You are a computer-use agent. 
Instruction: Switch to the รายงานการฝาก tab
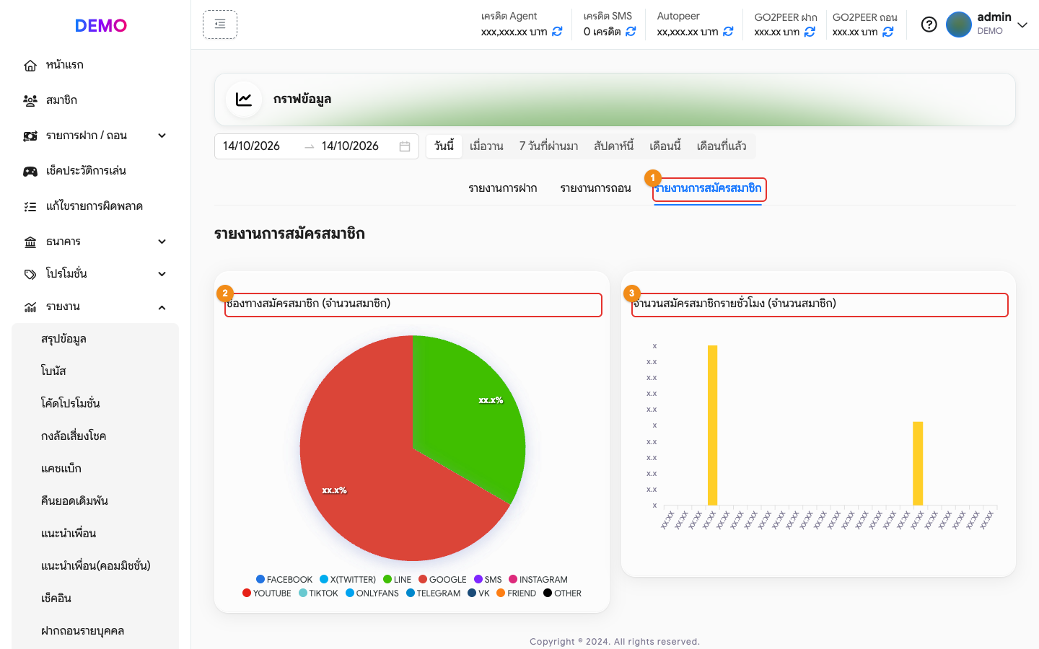coord(503,188)
